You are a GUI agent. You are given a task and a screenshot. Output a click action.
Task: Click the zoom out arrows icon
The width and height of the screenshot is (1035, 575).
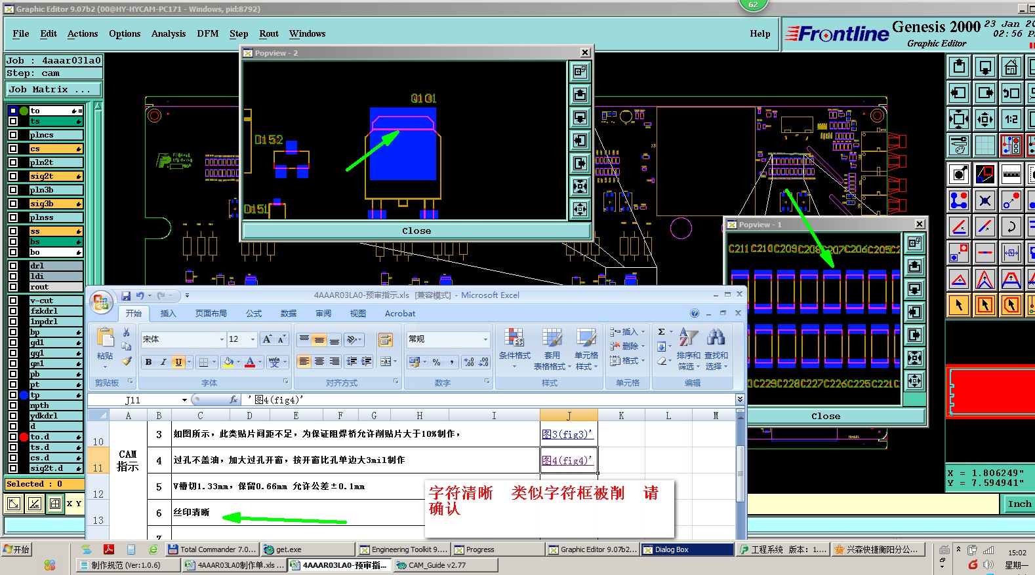pyautogui.click(x=985, y=119)
